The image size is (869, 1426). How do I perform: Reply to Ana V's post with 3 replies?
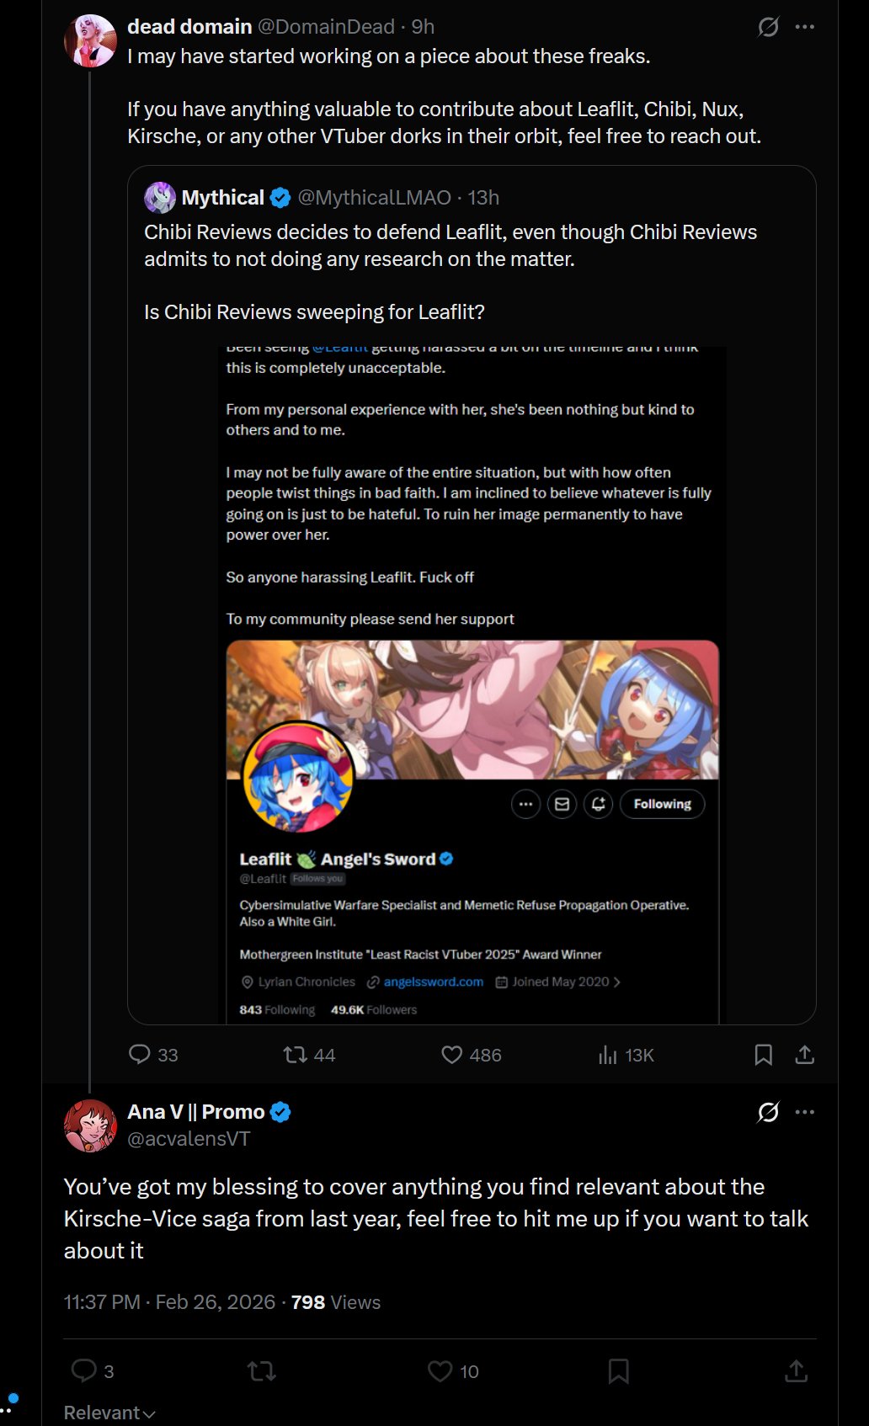(93, 1371)
